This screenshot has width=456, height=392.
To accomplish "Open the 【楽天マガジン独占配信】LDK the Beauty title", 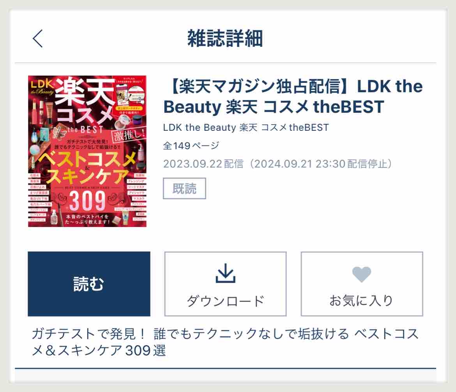I will click(293, 97).
